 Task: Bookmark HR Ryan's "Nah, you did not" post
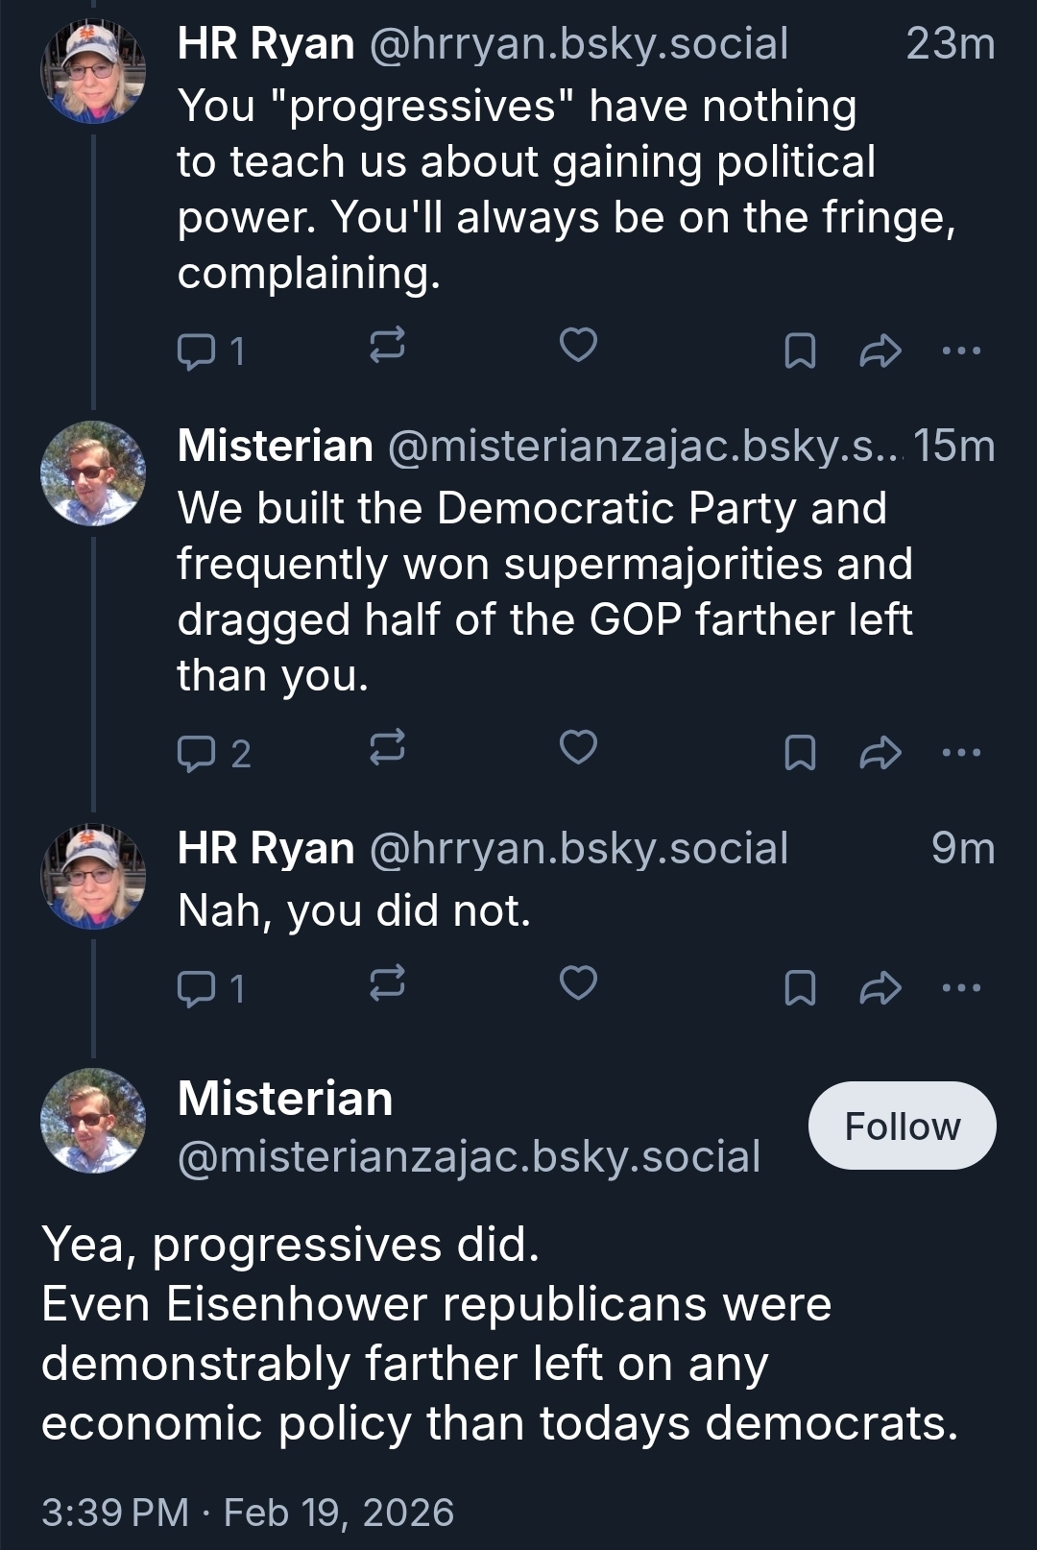(x=800, y=988)
